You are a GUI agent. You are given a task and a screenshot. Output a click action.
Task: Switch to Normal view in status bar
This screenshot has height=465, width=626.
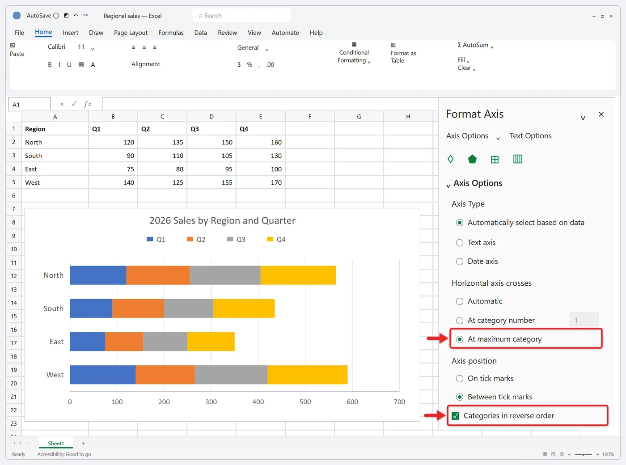tap(545, 454)
